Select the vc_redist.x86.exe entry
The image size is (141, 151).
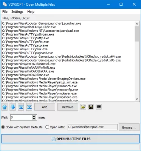[x=61, y=60]
